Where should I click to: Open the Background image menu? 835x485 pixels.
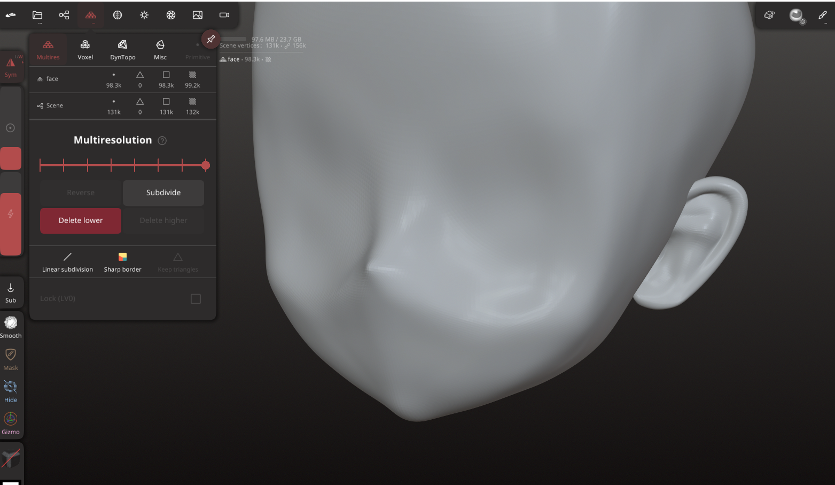pyautogui.click(x=198, y=15)
